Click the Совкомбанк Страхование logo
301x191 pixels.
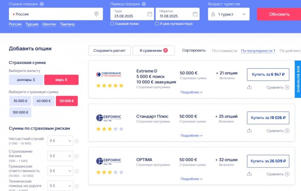tap(109, 74)
